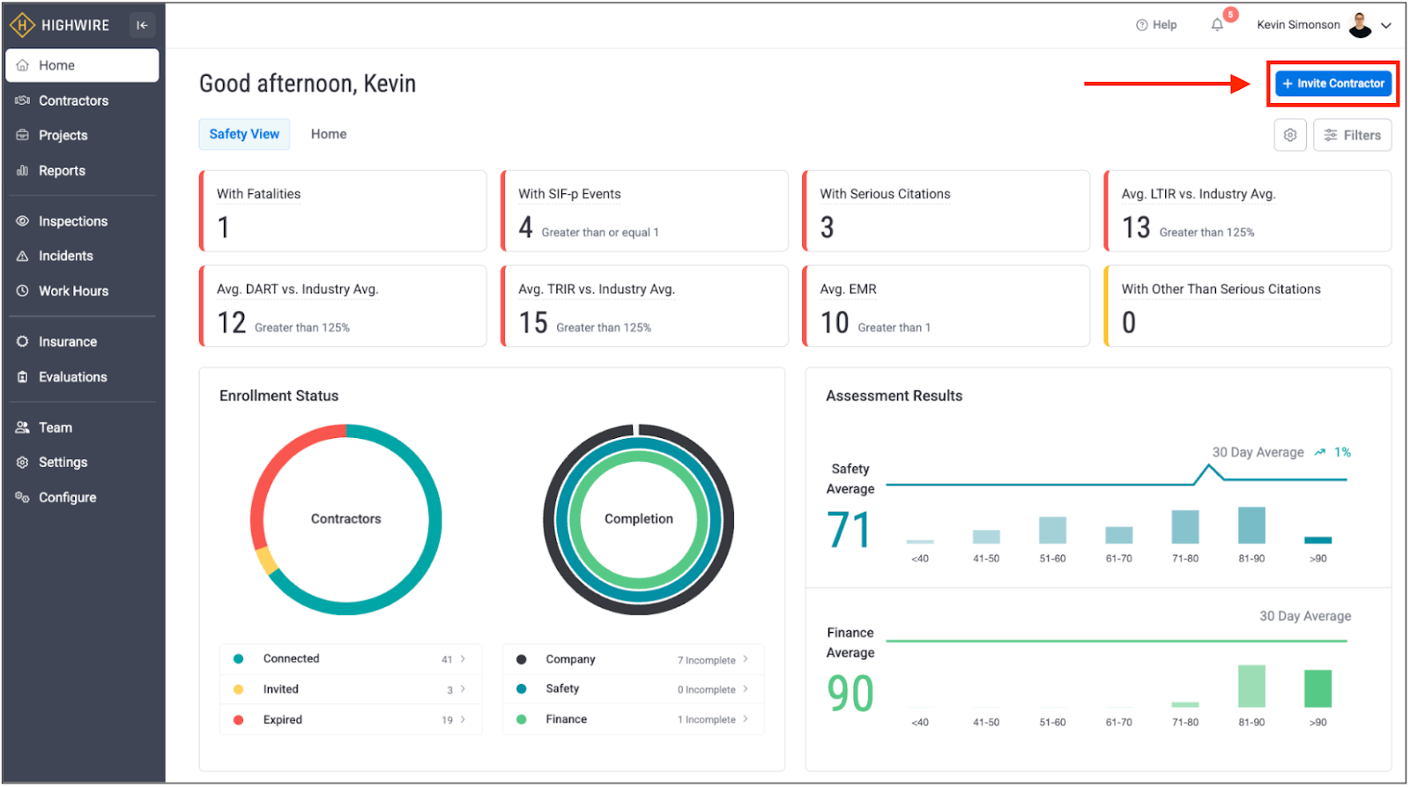1410x787 pixels.
Task: Open Work Hours in the sidebar
Action: pos(73,291)
